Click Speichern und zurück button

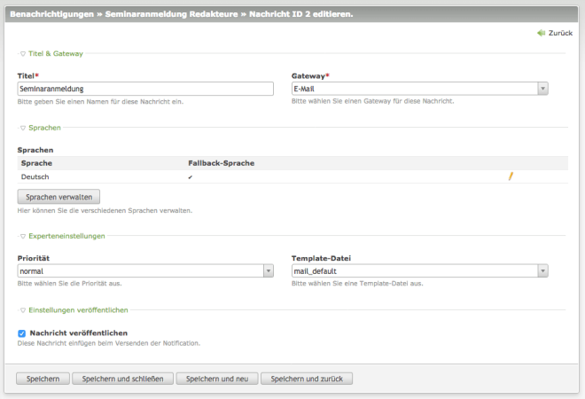[x=307, y=379]
